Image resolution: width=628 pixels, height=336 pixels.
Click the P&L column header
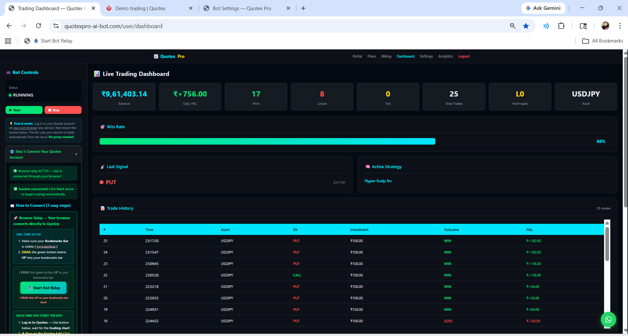tap(529, 230)
